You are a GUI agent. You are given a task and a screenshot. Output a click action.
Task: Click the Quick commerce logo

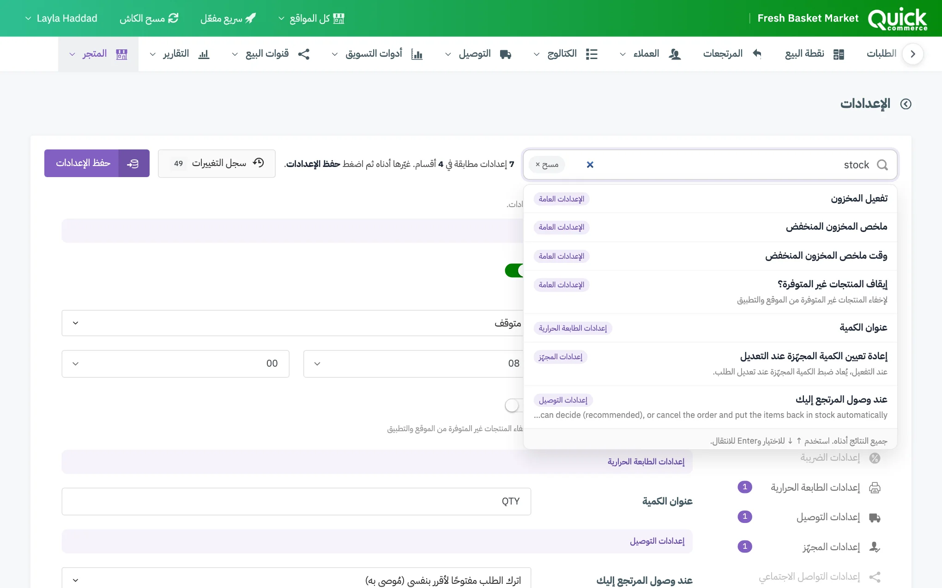pyautogui.click(x=898, y=19)
